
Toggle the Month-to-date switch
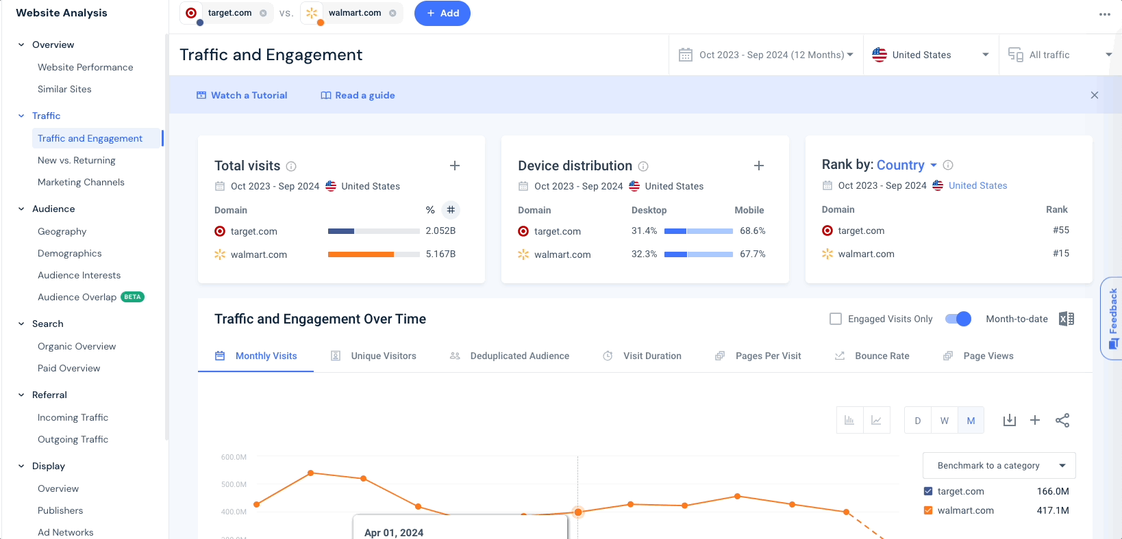(x=958, y=319)
